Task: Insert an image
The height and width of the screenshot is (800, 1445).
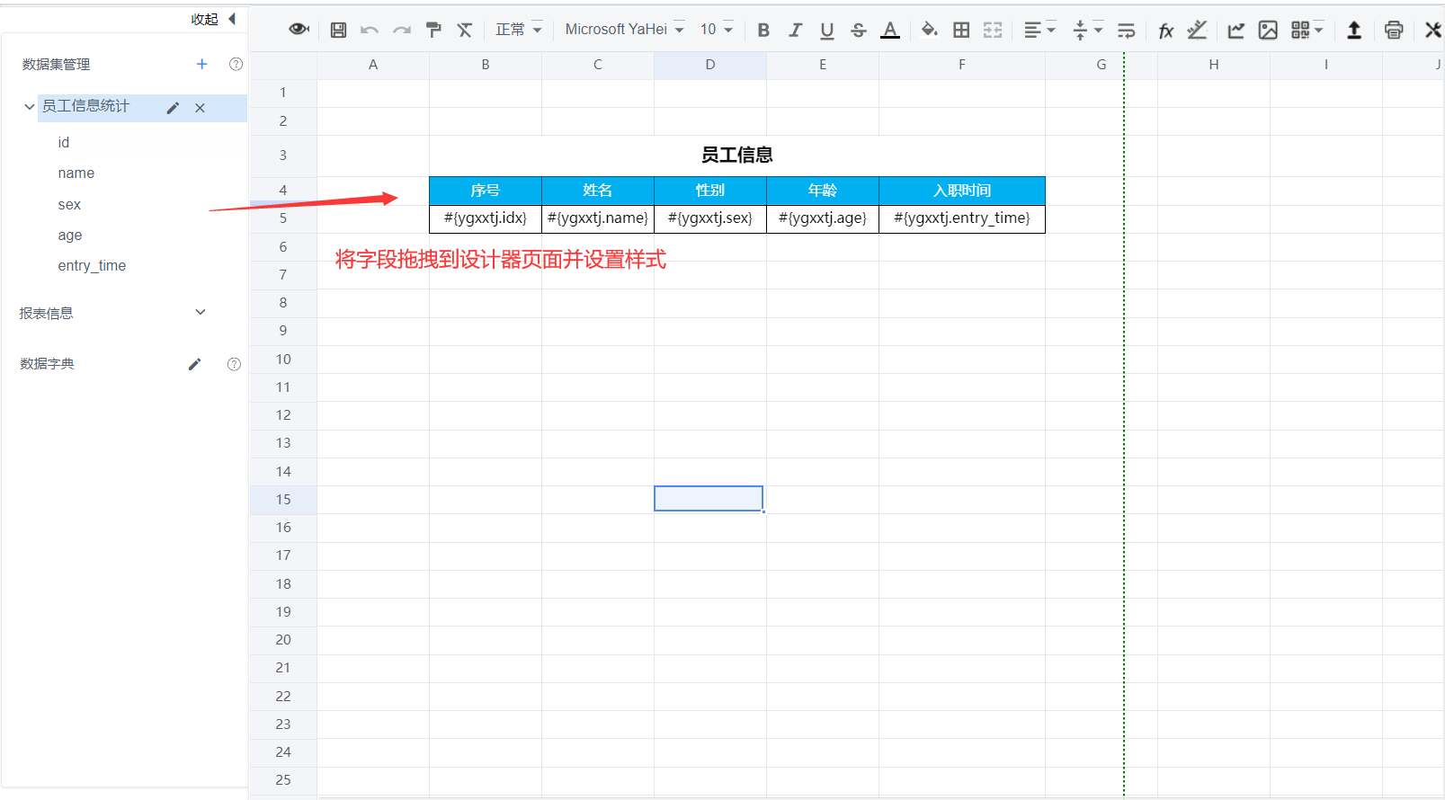Action: [1268, 30]
